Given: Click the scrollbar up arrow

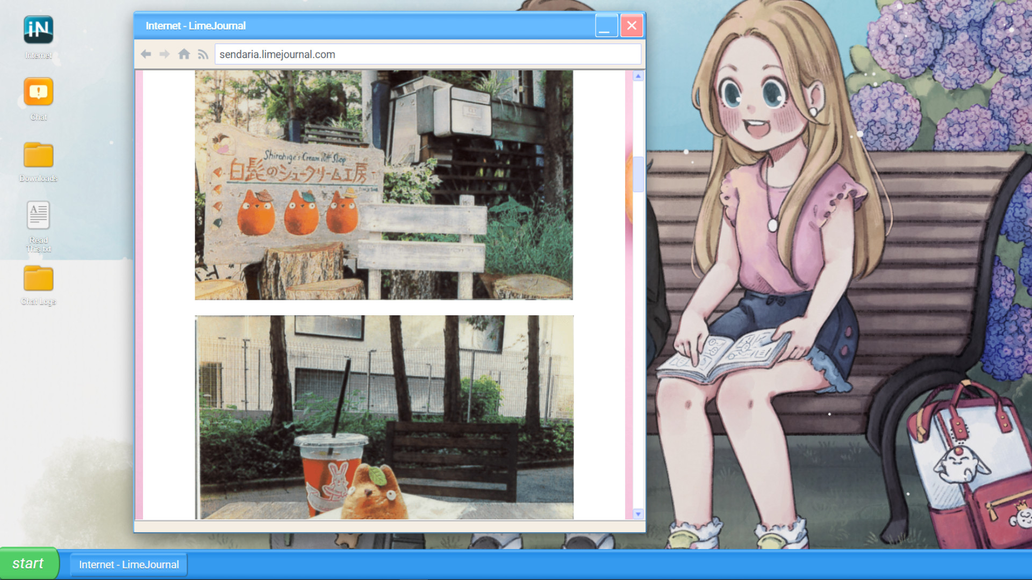Looking at the screenshot, I should click(x=639, y=76).
